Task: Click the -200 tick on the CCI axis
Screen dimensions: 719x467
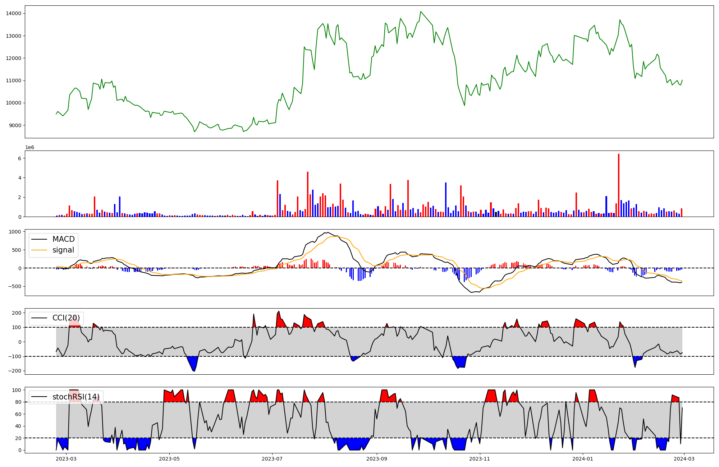Action: pyautogui.click(x=14, y=371)
